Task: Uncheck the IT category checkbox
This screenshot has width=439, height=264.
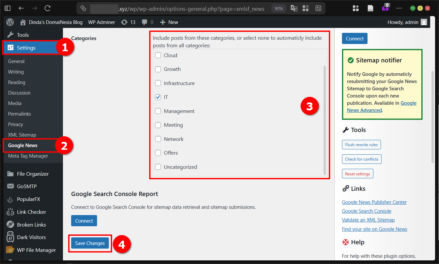Action: (x=158, y=97)
